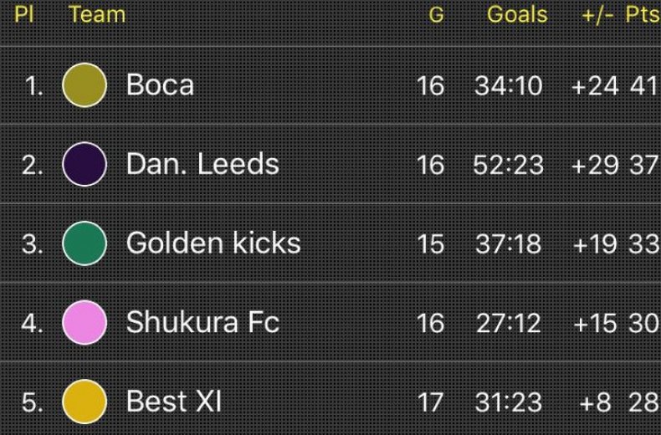Sort by the Goals column header
This screenshot has width=661, height=435.
click(517, 14)
